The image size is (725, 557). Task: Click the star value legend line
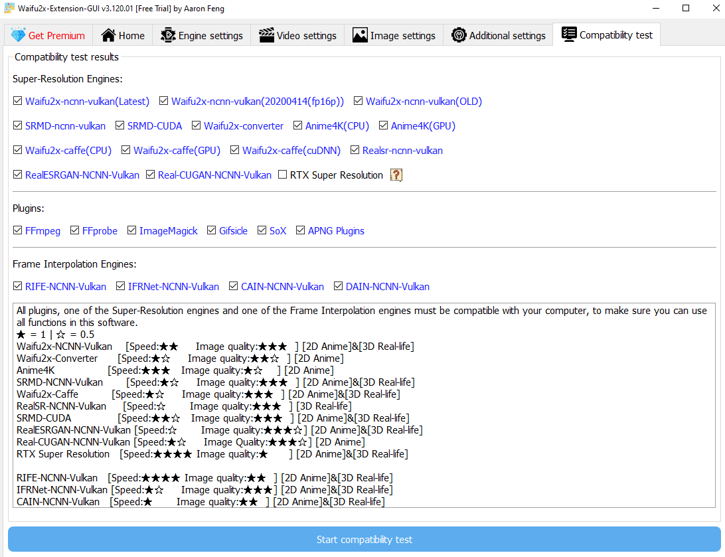pos(56,334)
